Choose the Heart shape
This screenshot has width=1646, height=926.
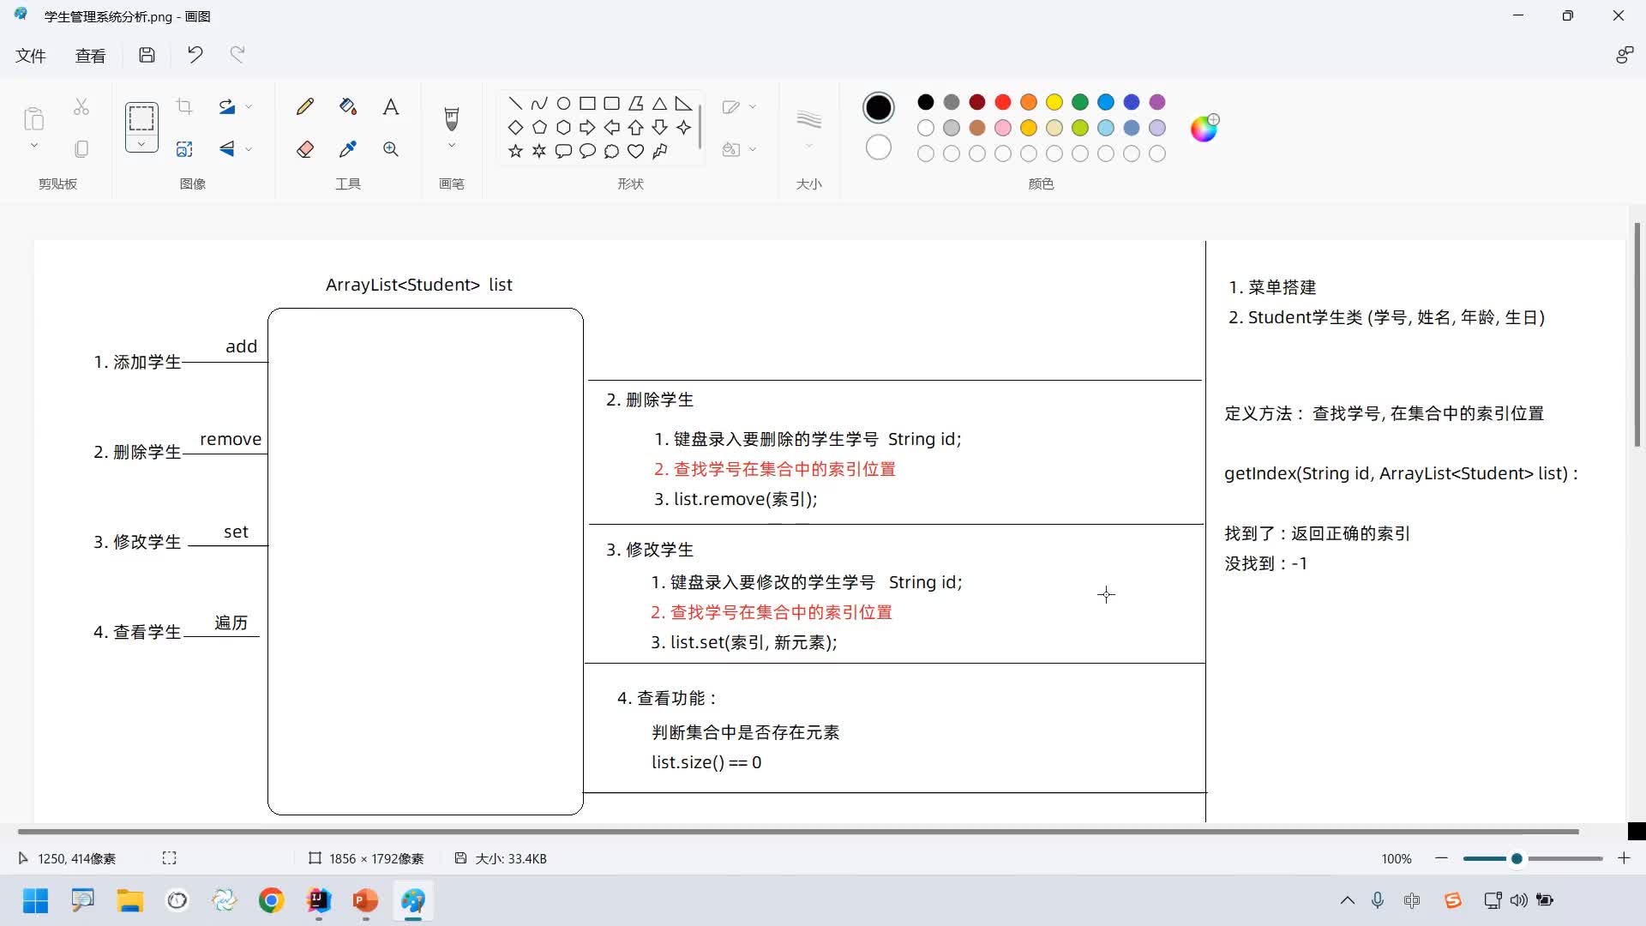point(635,152)
